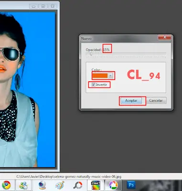Open Adobe Photoshop from the taskbar

pos(131,185)
